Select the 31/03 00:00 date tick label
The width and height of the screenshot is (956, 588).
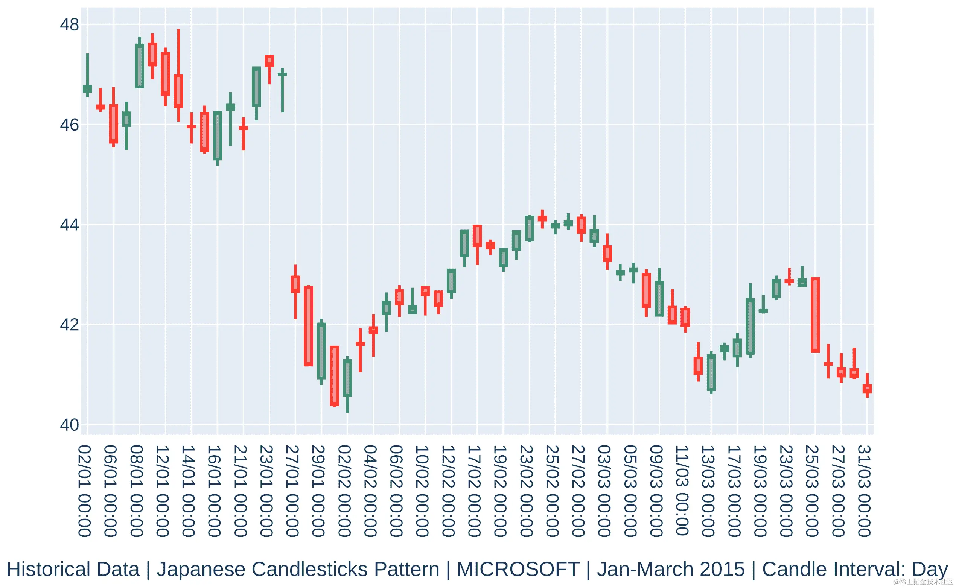coord(864,491)
